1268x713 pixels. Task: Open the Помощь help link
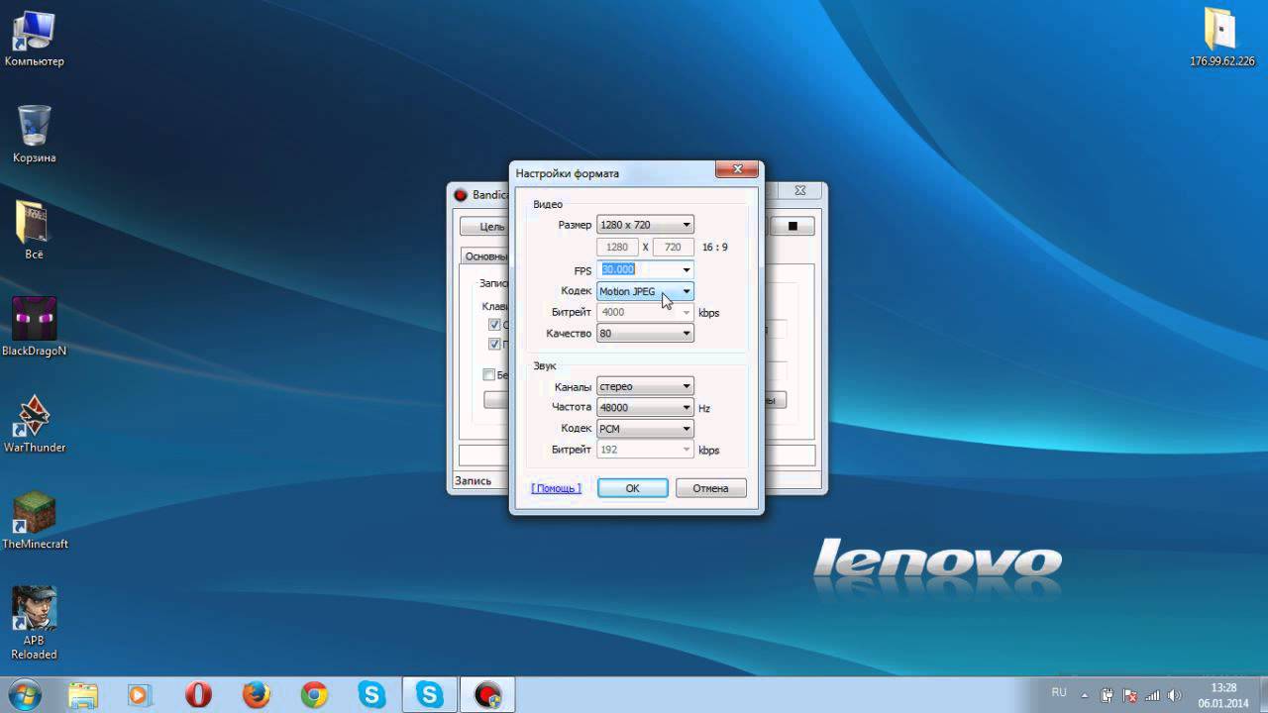coord(556,488)
